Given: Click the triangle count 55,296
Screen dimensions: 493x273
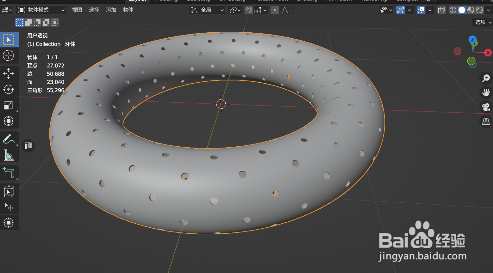Looking at the screenshot, I should tap(55, 90).
